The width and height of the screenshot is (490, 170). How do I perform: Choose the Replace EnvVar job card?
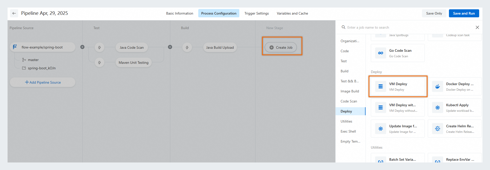pyautogui.click(x=455, y=158)
